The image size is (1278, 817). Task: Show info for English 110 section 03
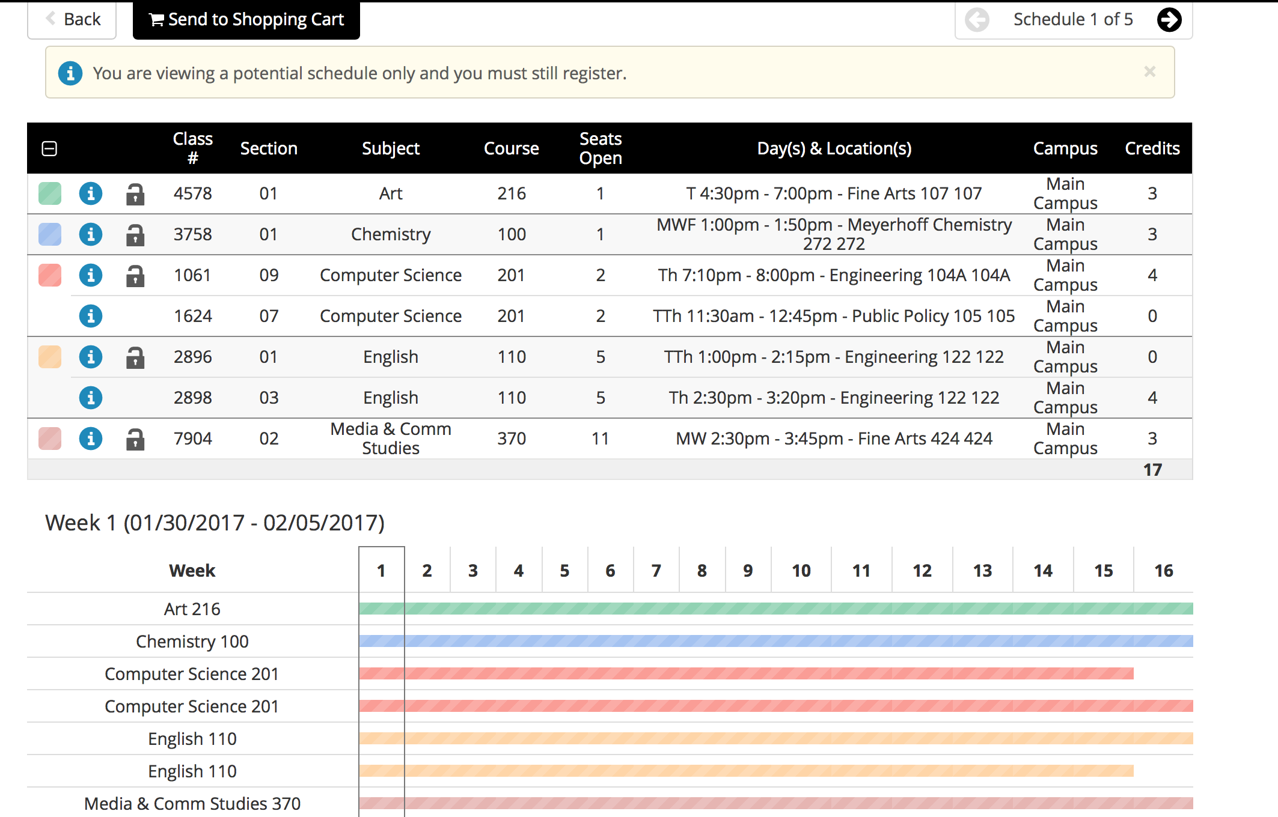pyautogui.click(x=91, y=398)
